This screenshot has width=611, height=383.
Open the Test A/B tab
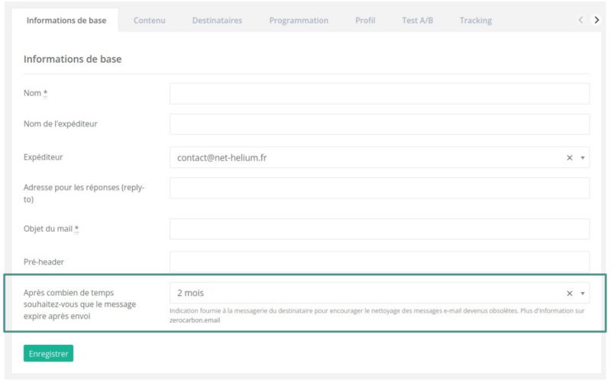tap(417, 21)
